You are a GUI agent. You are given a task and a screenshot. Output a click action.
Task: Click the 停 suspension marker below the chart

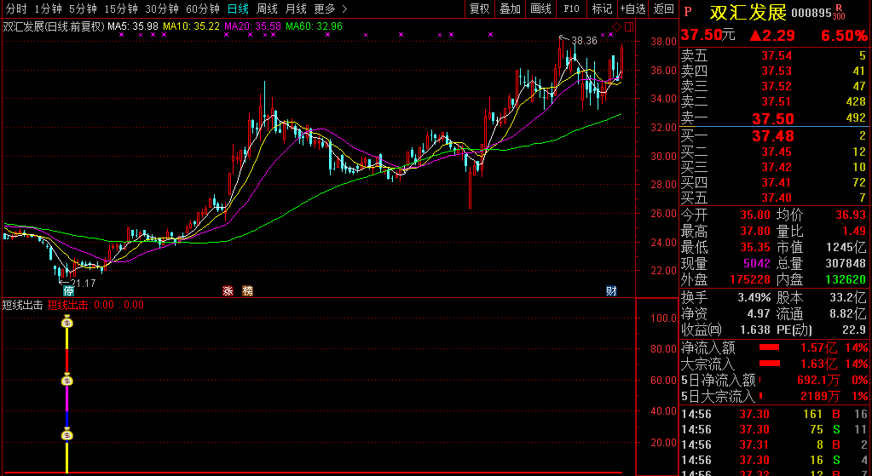coord(68,291)
